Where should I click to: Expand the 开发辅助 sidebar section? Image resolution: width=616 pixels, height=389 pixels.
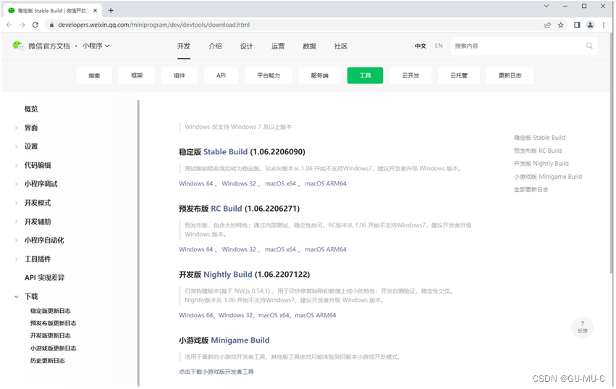16,222
